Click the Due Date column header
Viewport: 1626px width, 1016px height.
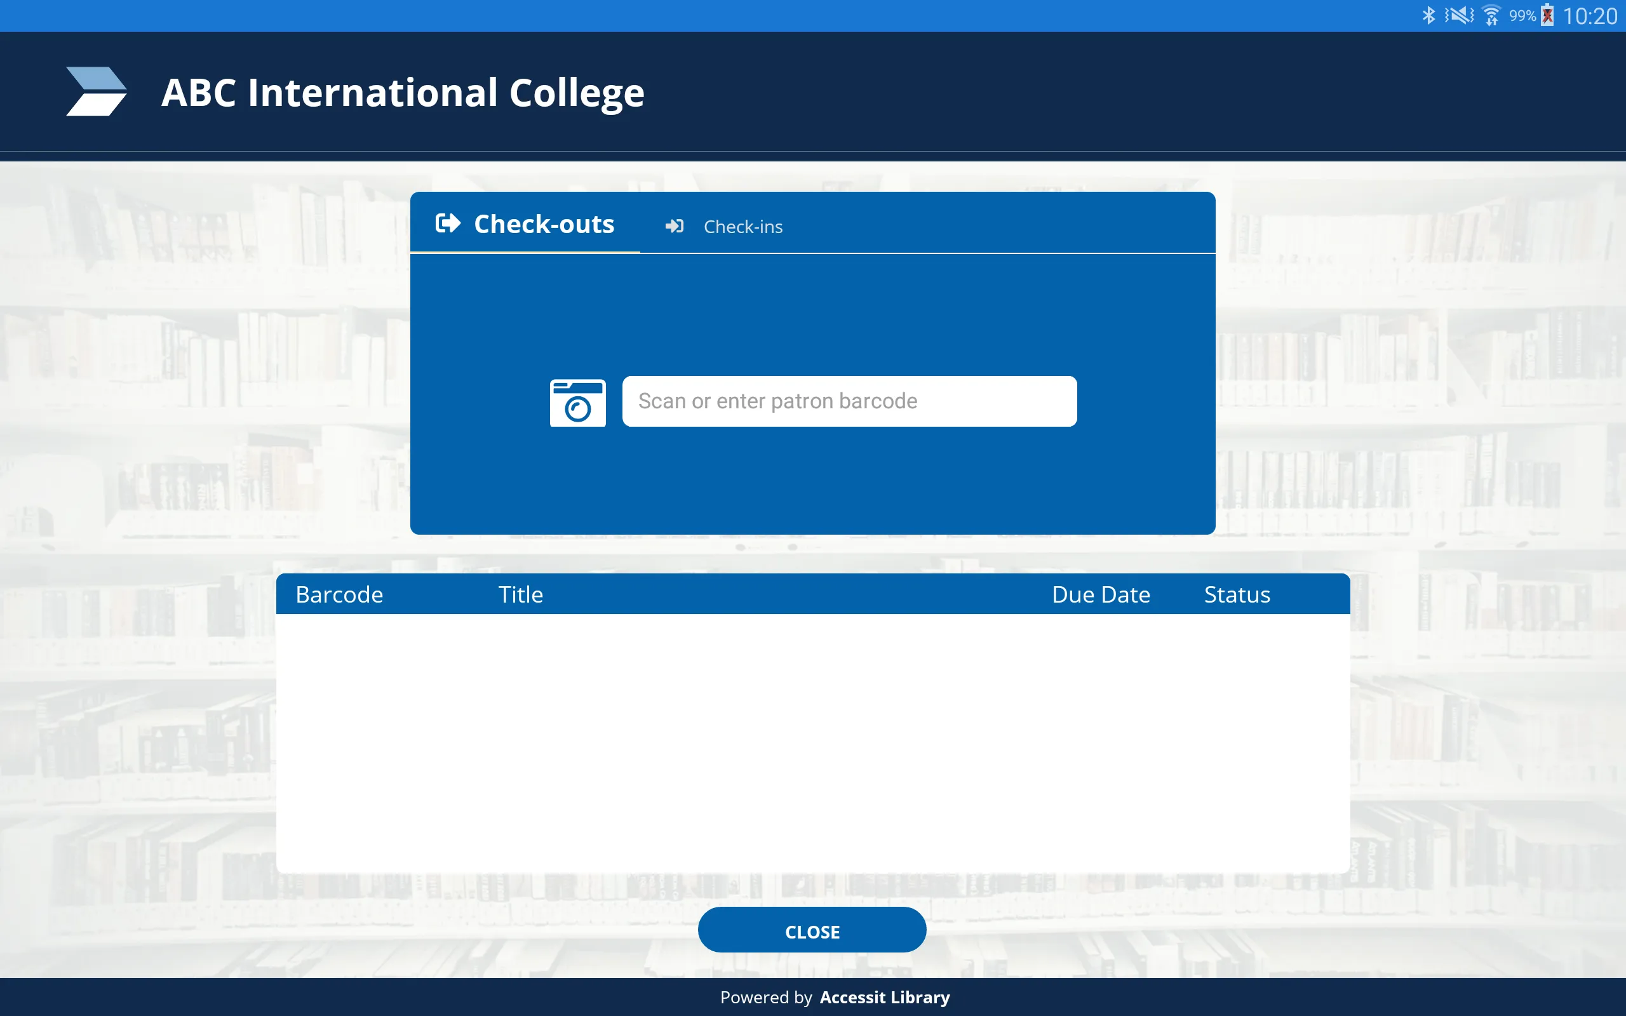click(x=1101, y=595)
